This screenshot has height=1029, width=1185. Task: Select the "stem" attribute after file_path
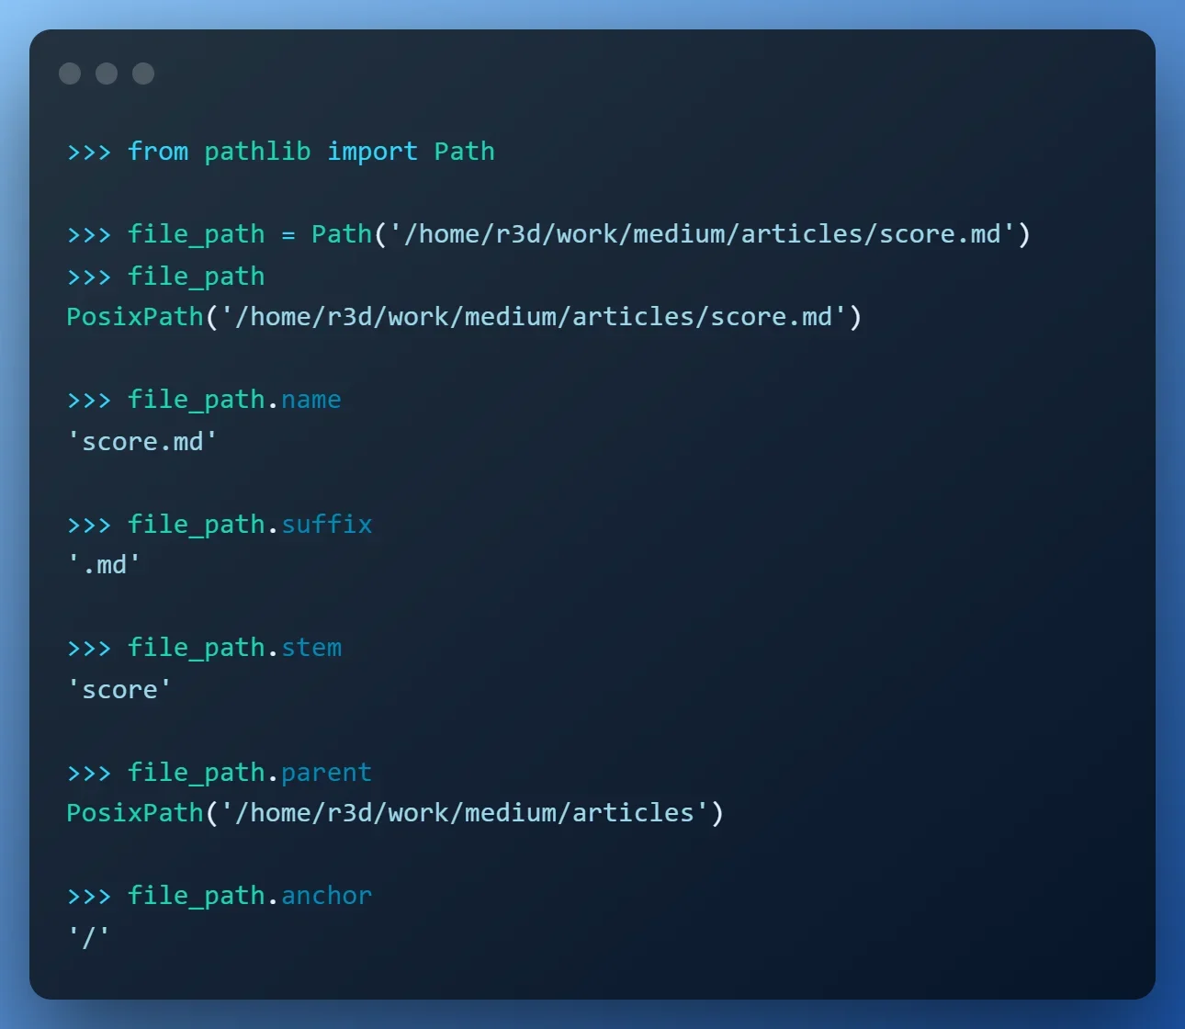(311, 648)
